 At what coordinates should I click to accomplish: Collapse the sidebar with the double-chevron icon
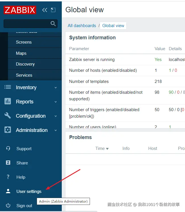(45, 10)
